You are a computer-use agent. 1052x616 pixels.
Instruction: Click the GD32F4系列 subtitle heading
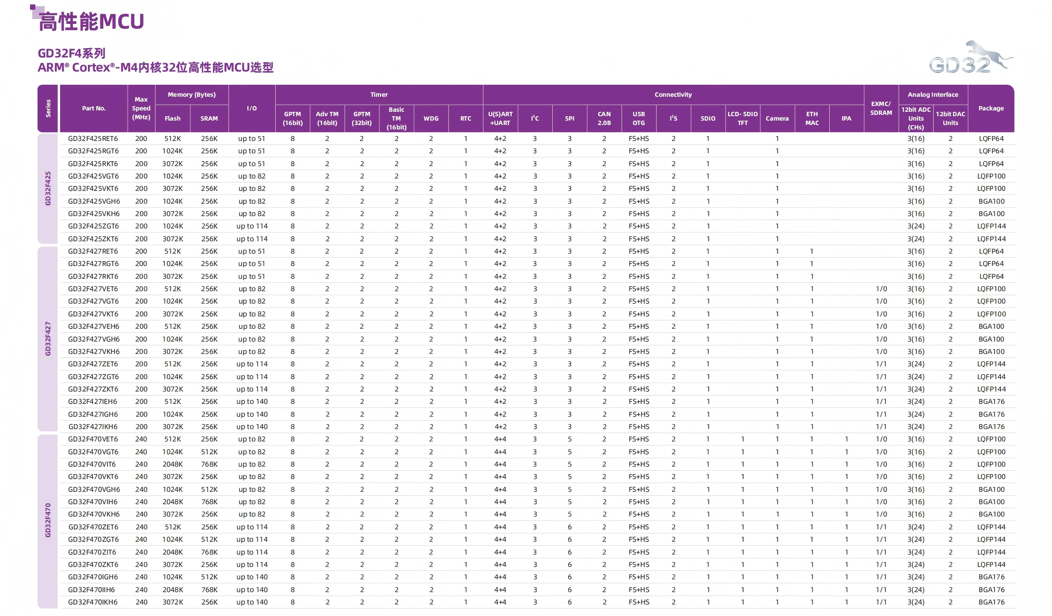pos(72,53)
